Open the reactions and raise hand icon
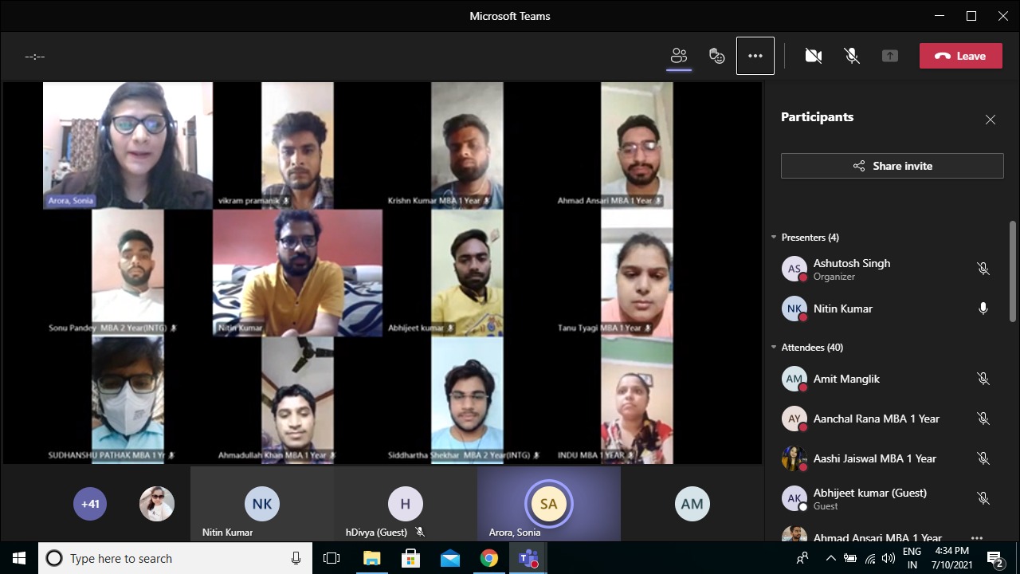This screenshot has height=574, width=1020. 717,56
